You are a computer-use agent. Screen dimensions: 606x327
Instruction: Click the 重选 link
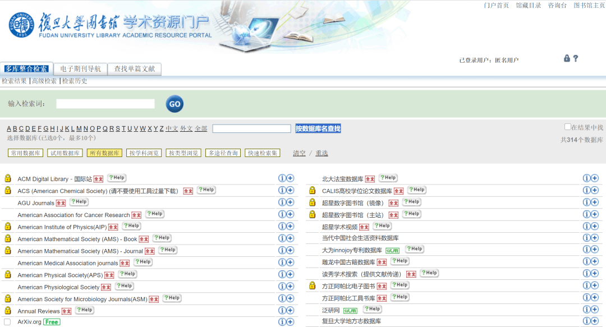322,153
